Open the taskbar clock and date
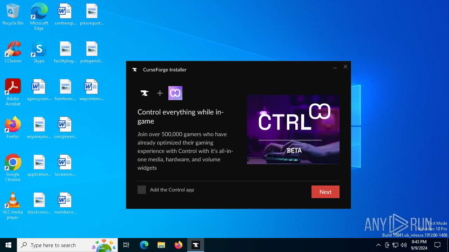 [419, 245]
